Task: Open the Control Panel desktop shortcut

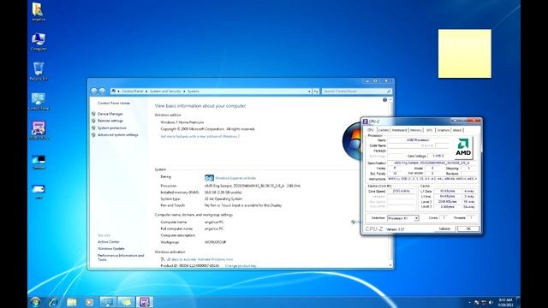Action: pos(38,101)
